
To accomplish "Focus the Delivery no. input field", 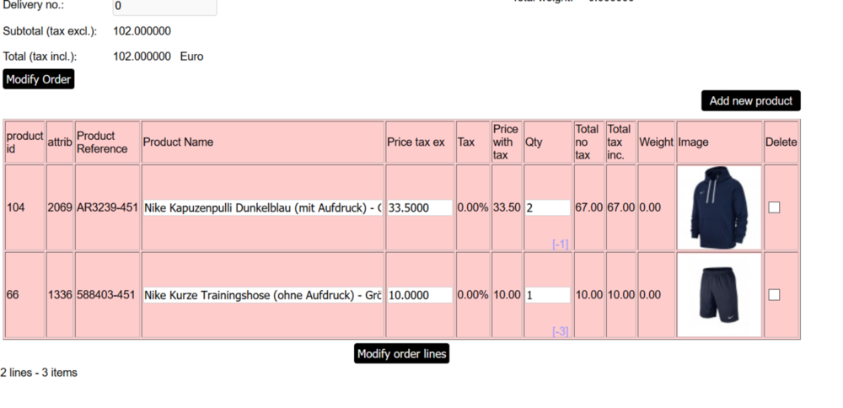I will coord(164,7).
